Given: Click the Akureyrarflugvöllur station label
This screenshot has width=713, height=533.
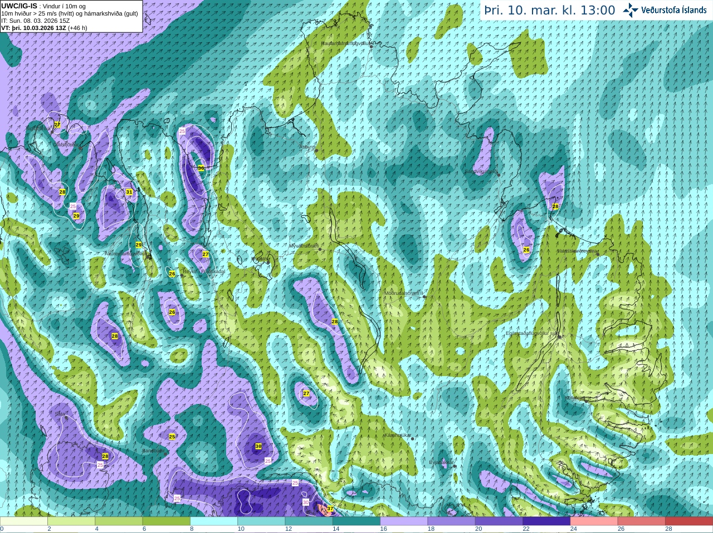Looking at the screenshot, I should 126,254.
